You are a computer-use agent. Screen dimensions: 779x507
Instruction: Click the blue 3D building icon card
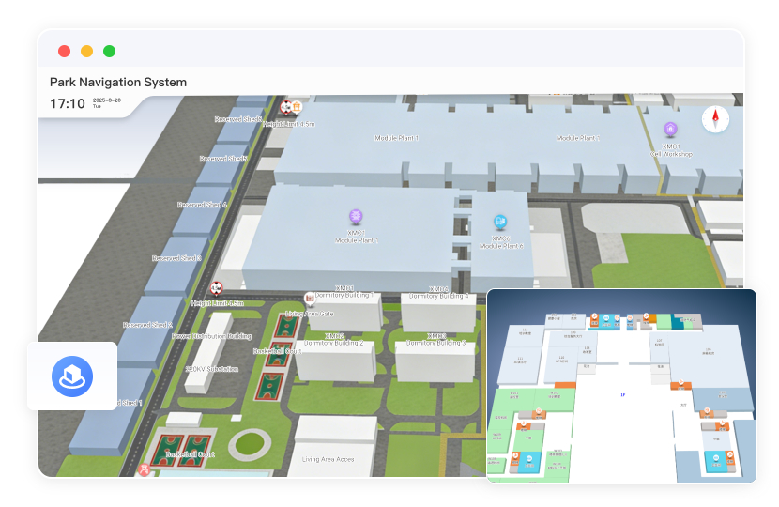coord(71,376)
